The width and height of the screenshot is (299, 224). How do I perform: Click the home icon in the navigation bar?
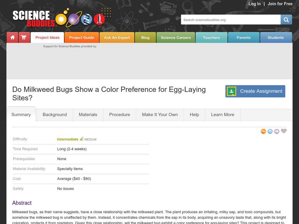coord(12,37)
